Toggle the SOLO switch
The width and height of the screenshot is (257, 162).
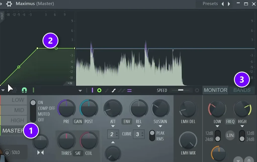[7, 152]
